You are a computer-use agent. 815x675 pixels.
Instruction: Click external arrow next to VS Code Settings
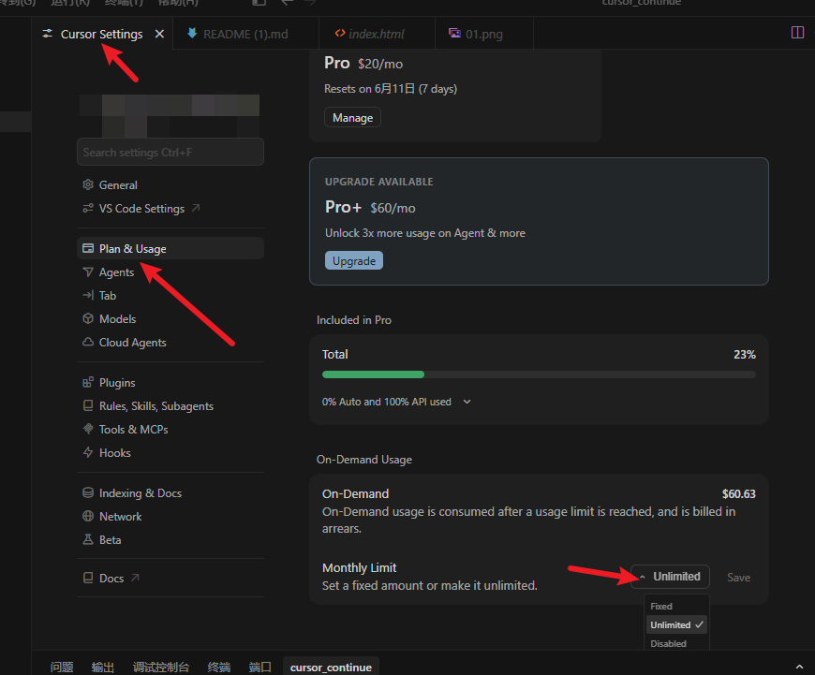click(196, 208)
